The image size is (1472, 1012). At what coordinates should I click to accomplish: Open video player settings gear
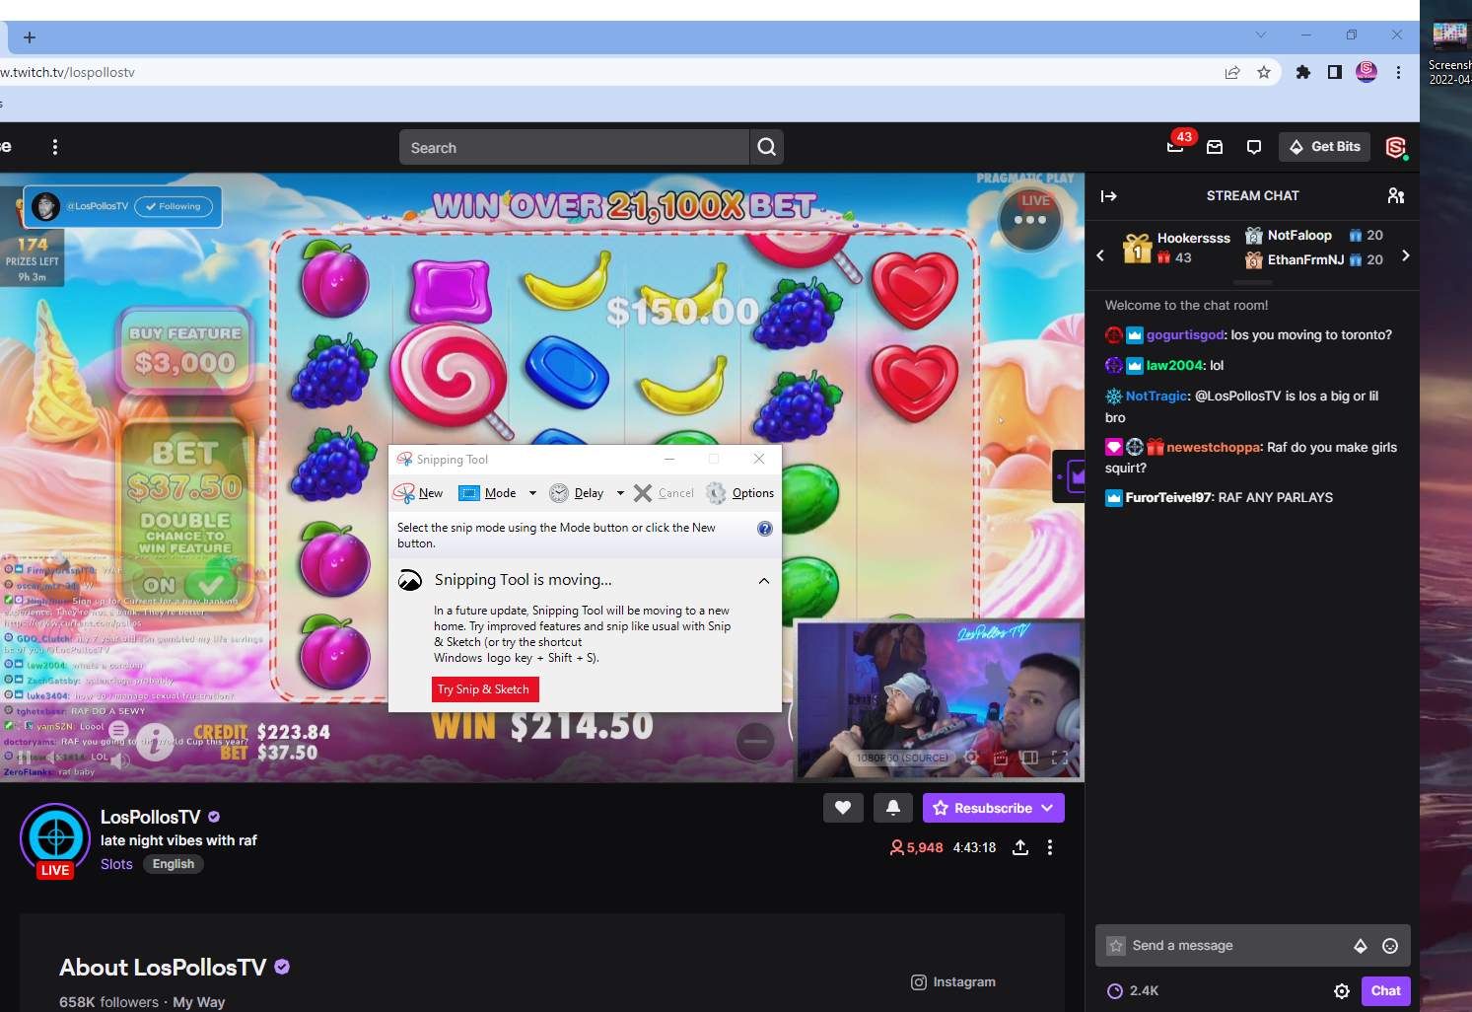[971, 758]
